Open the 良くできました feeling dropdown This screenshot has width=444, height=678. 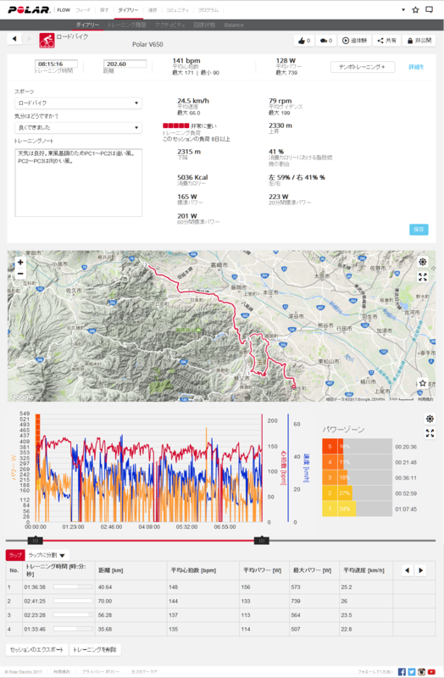[78, 128]
